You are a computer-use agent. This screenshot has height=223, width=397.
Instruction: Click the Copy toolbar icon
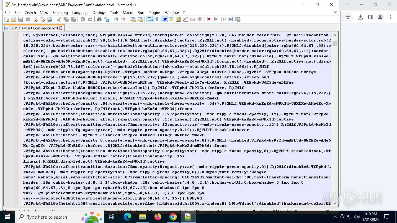click(66, 19)
